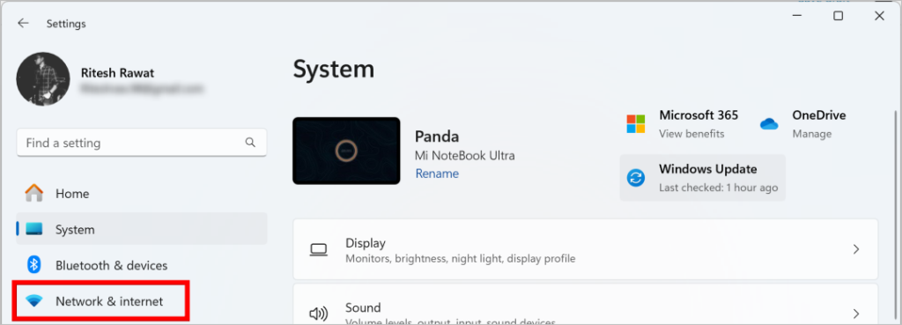Screen dimensions: 902x325
Task: Click the Microsoft 365 logo icon
Action: [x=636, y=123]
